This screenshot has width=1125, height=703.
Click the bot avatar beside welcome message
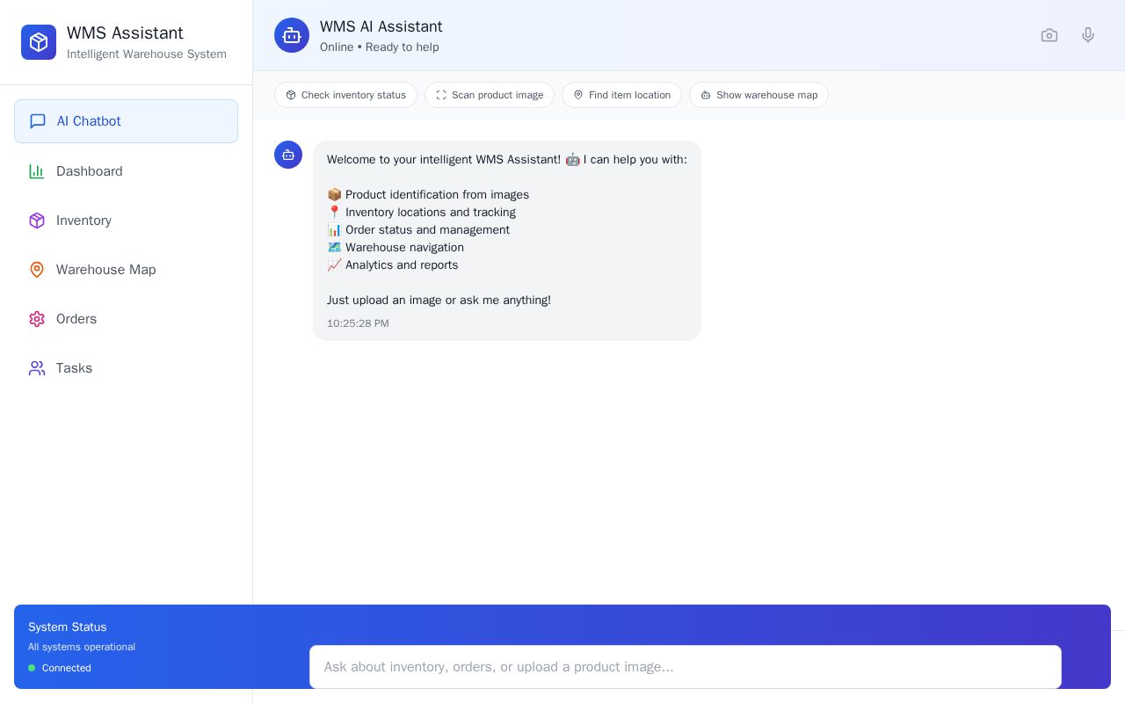(288, 155)
